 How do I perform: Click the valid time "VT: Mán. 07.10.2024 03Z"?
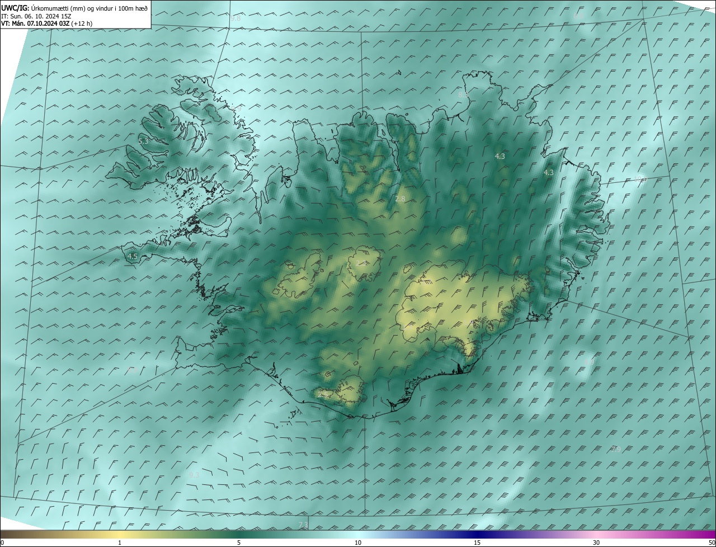[36, 23]
